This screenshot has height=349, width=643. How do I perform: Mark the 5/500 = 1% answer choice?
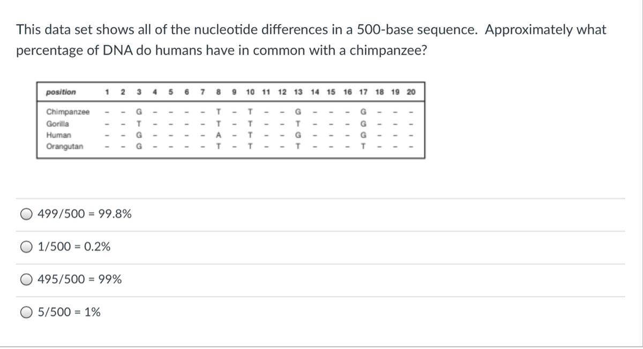point(27,312)
